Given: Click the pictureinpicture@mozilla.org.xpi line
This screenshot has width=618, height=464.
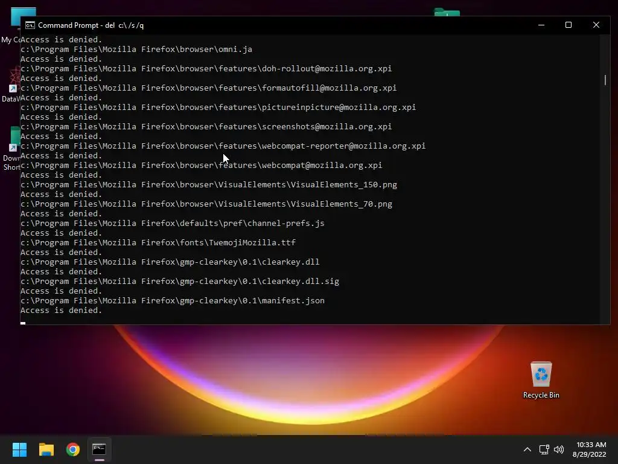Looking at the screenshot, I should [218, 108].
